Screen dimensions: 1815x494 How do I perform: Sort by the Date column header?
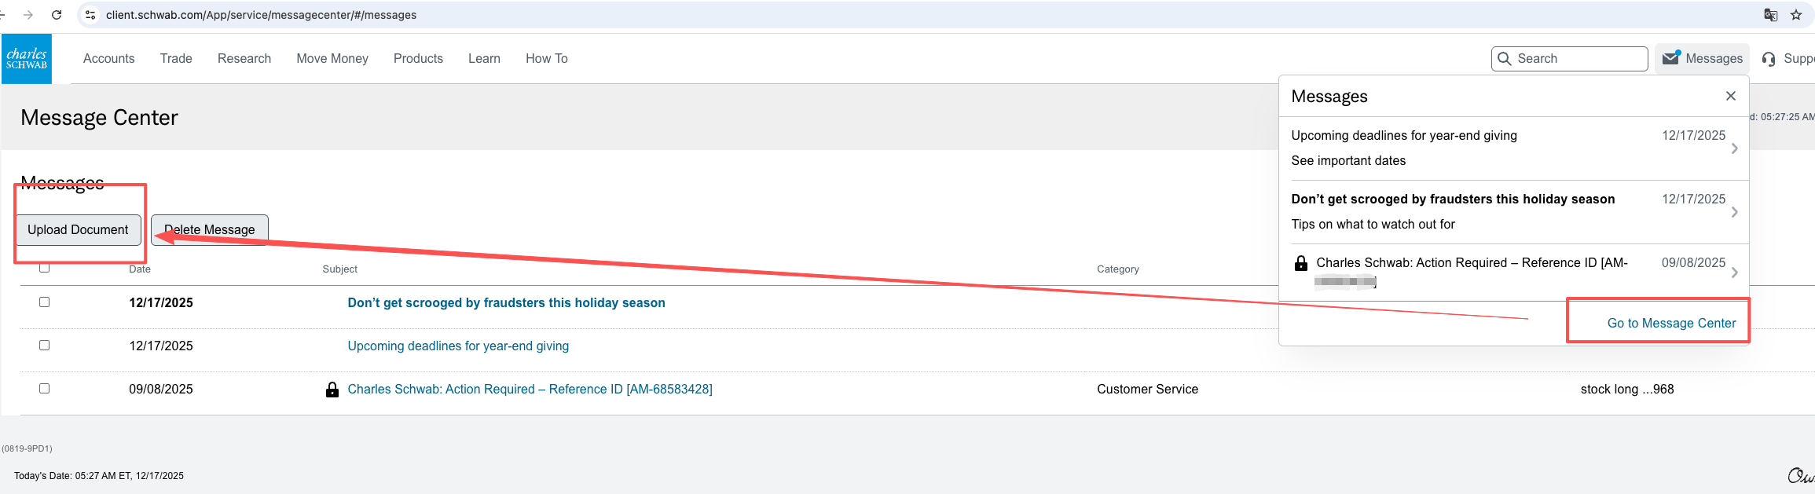(140, 269)
